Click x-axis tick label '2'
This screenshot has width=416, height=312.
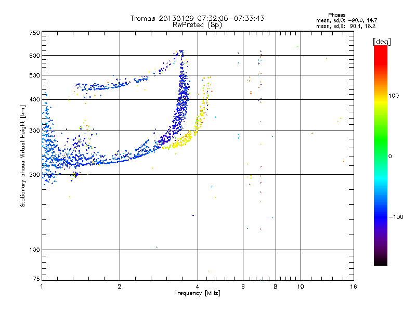coord(120,287)
